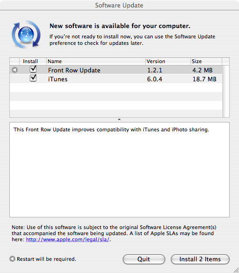Sort the list by the Install column header
Viewport: 239px width, 273px height.
point(33,61)
